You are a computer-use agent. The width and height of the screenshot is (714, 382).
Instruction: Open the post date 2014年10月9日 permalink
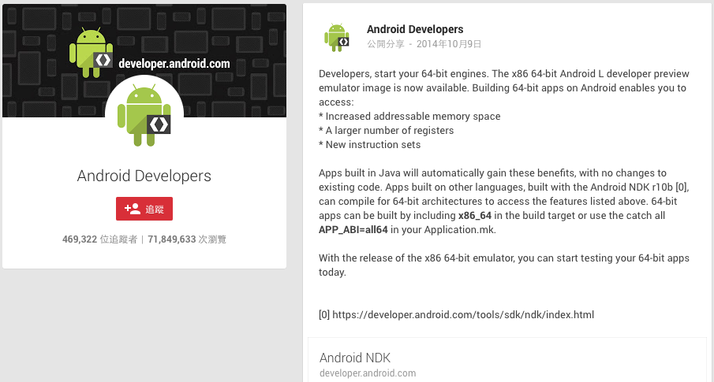coord(448,44)
